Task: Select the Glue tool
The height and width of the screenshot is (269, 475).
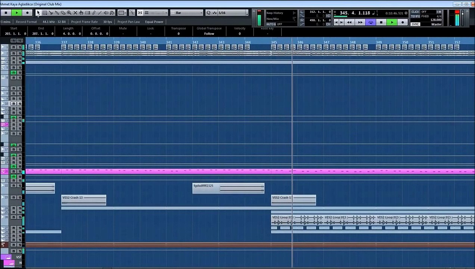Action: tap(57, 13)
